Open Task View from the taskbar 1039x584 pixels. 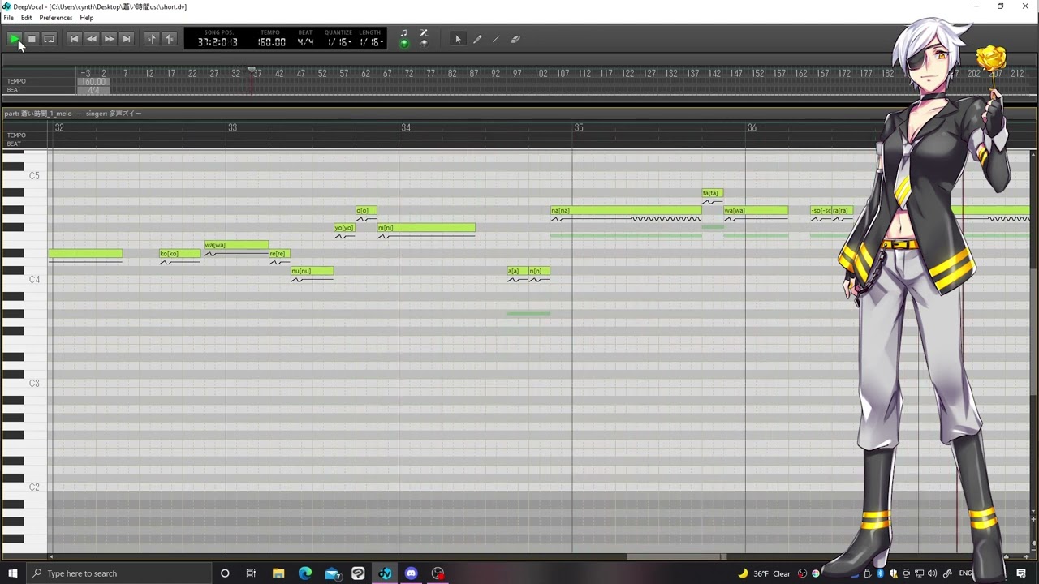(251, 573)
